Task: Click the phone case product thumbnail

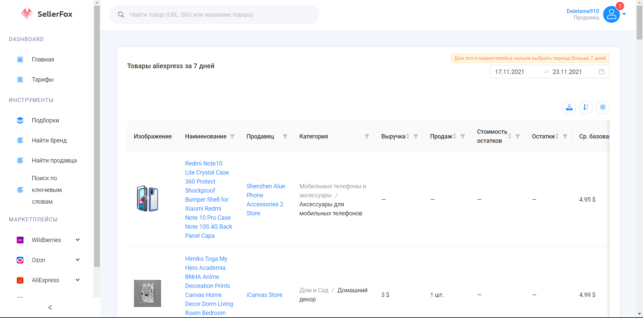Action: pyautogui.click(x=147, y=199)
